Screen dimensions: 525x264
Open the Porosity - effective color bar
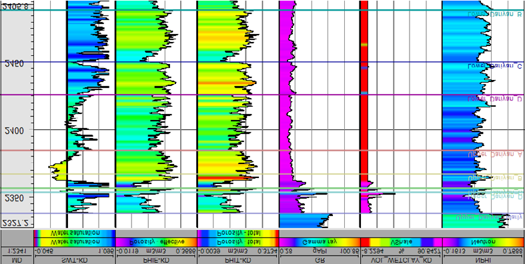tap(156, 242)
